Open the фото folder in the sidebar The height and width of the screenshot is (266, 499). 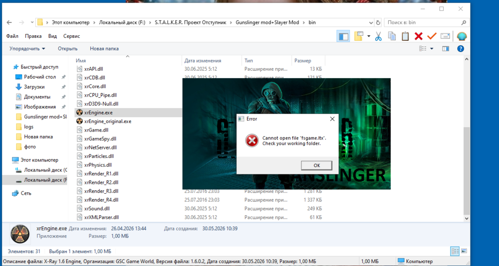(x=30, y=147)
